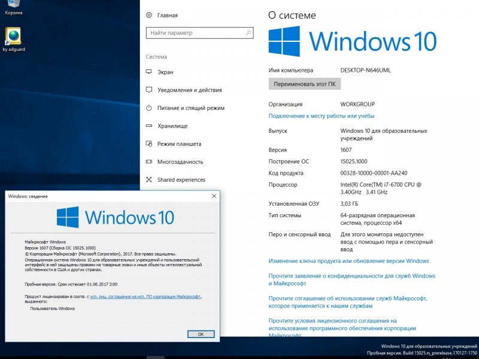The width and height of the screenshot is (479, 359).
Task: Click the Система category header in sidebar
Action: click(156, 57)
